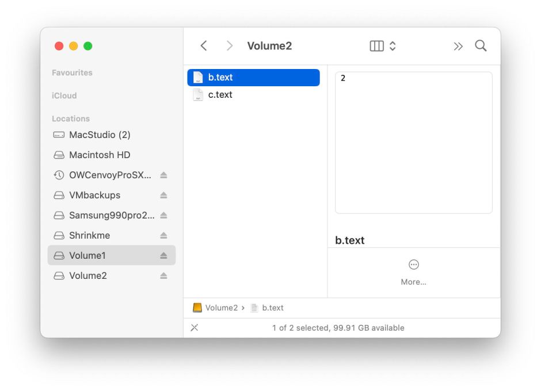Open MacStudio (2) in the sidebar

pos(99,135)
